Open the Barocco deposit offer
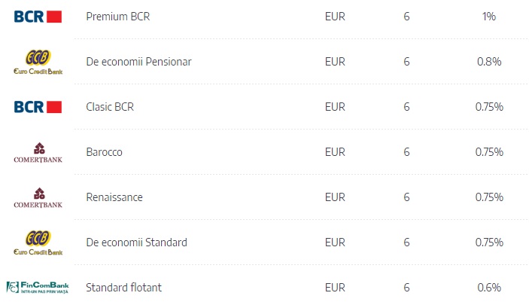The width and height of the screenshot is (529, 305). click(105, 152)
